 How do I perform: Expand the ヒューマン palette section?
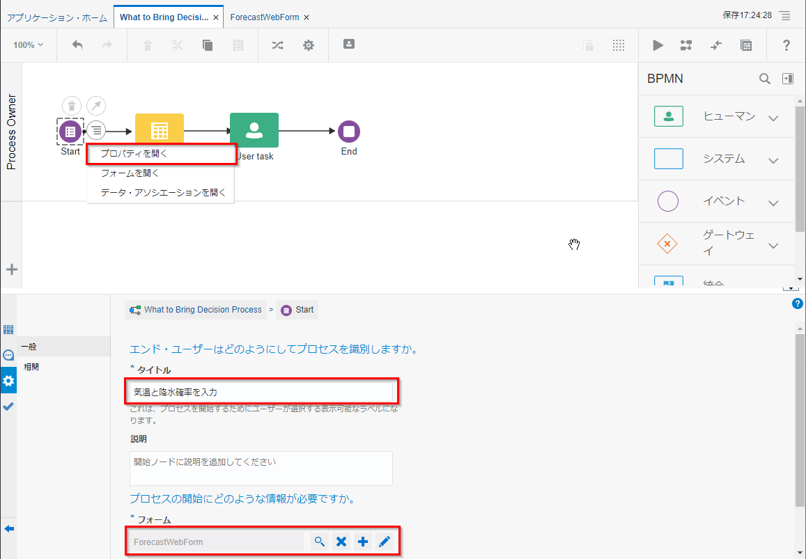pyautogui.click(x=773, y=118)
